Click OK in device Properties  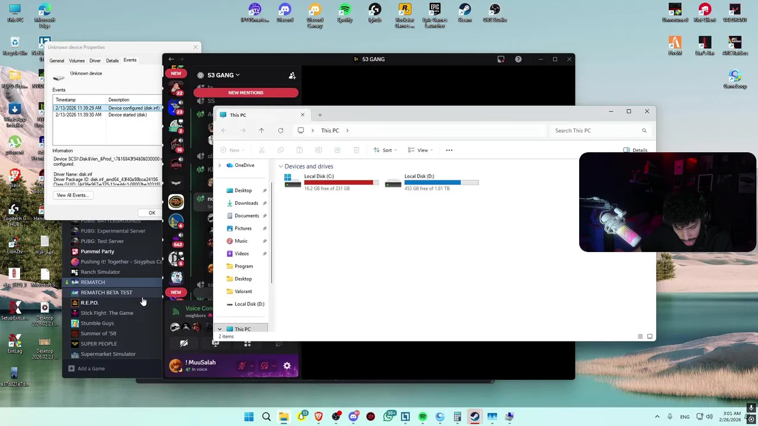152,213
